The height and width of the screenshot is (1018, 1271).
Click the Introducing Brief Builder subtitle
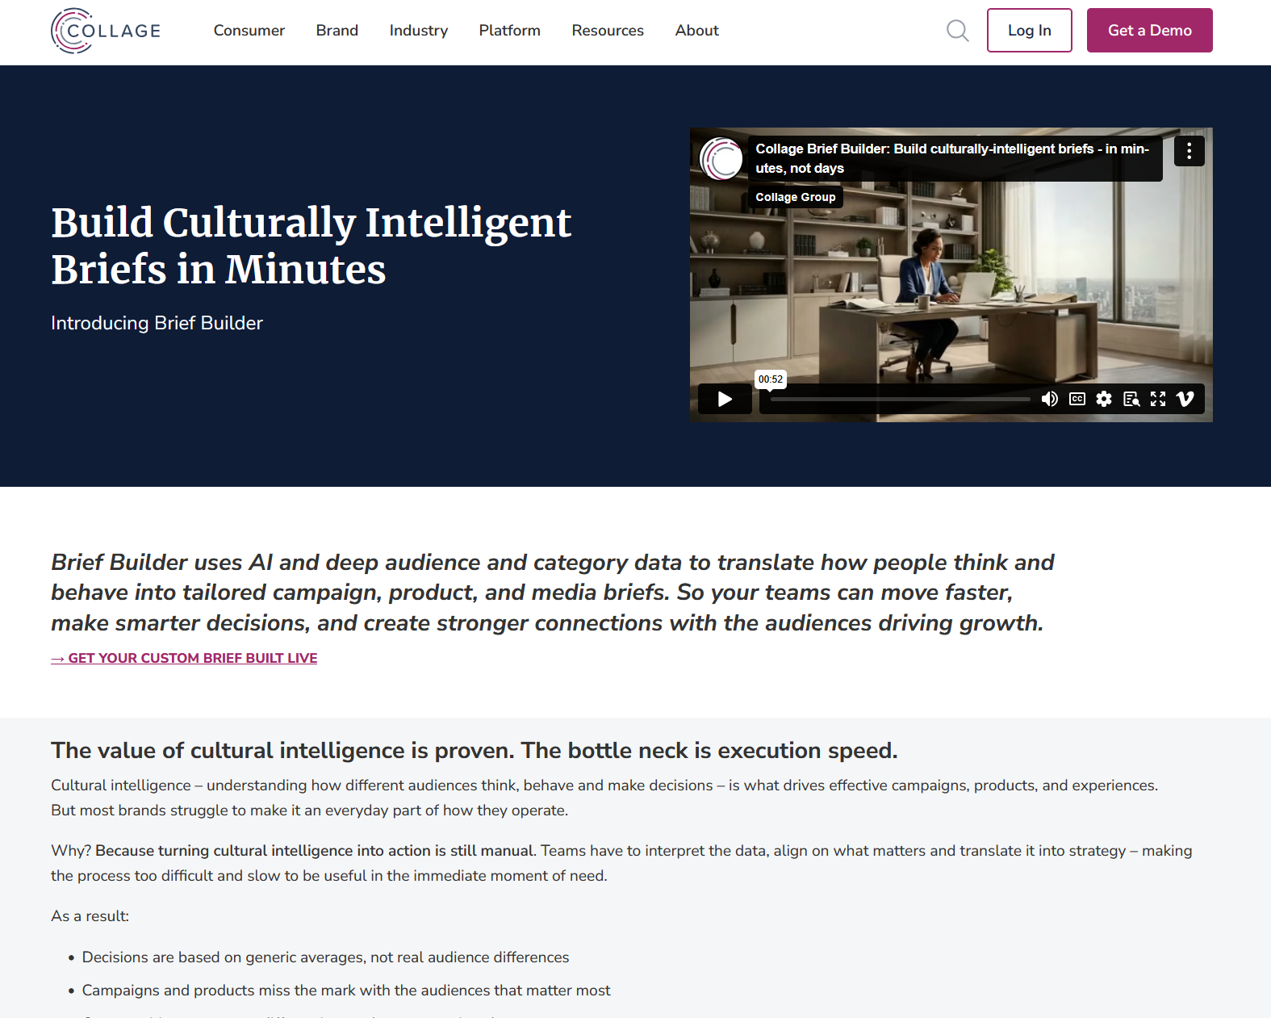point(157,323)
